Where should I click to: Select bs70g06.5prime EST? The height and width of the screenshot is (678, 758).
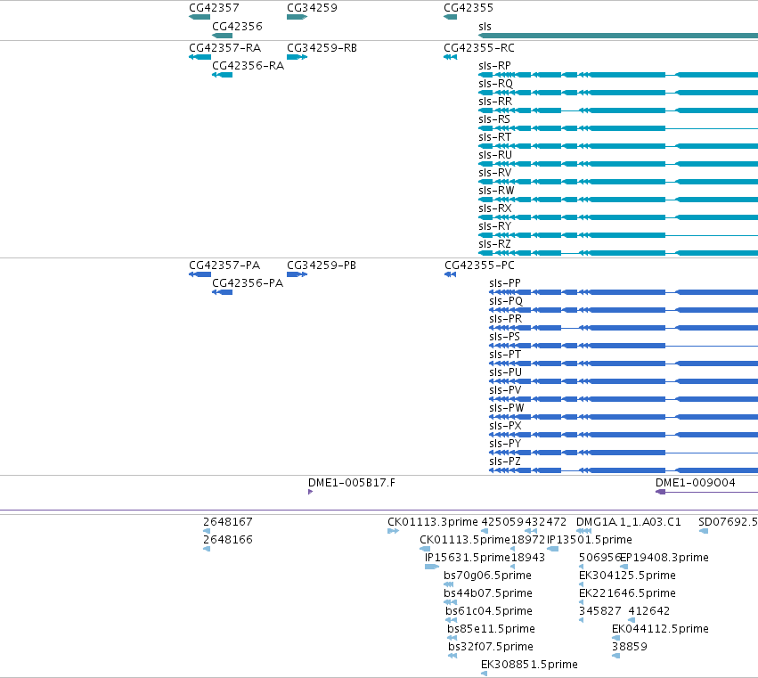click(449, 584)
